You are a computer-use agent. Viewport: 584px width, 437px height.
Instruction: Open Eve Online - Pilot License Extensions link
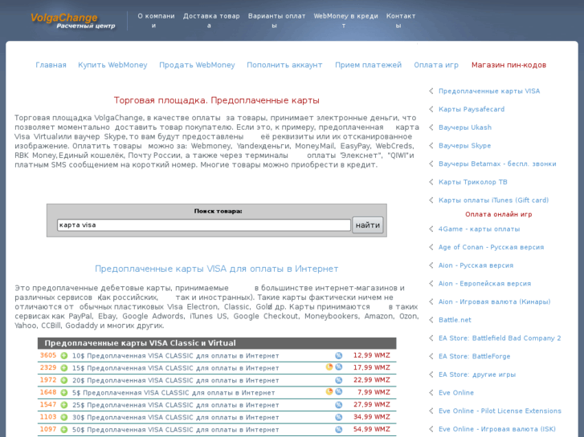point(500,411)
